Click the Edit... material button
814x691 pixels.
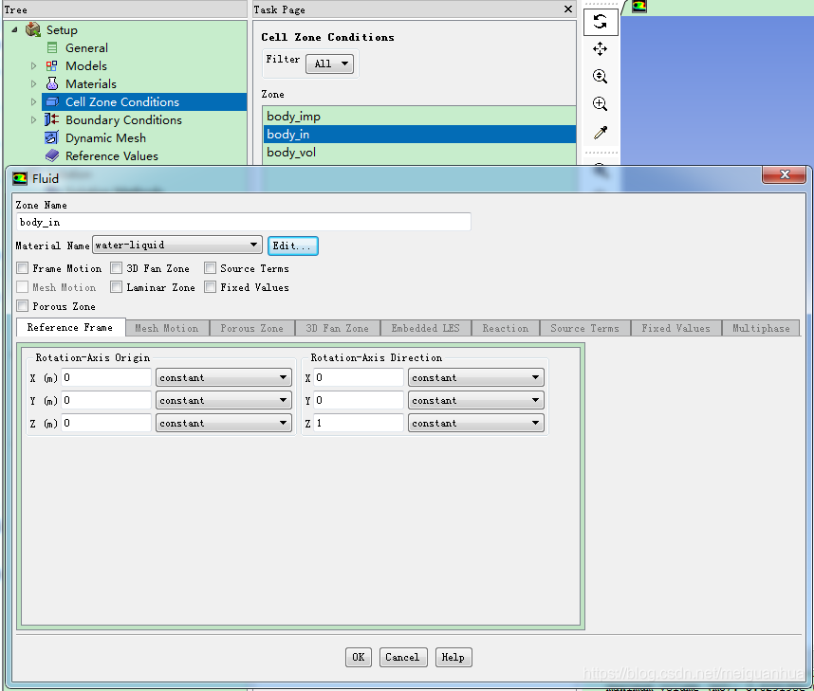[292, 246]
